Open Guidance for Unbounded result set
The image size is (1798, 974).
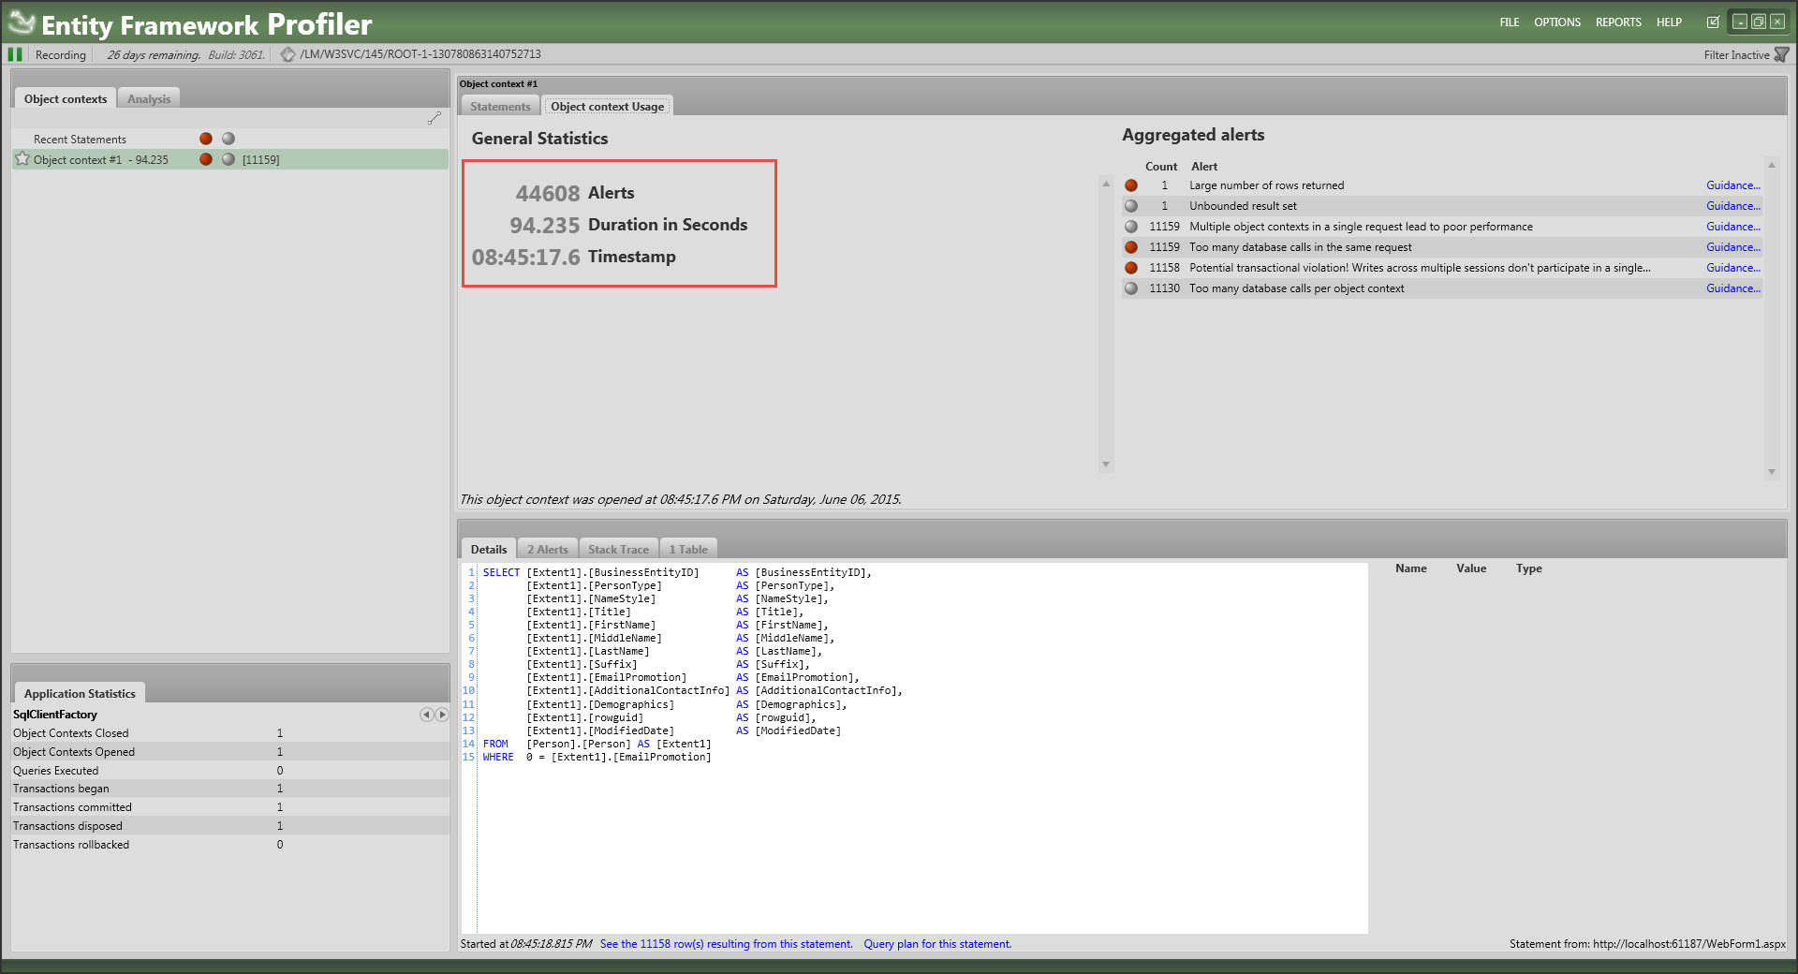(x=1732, y=206)
